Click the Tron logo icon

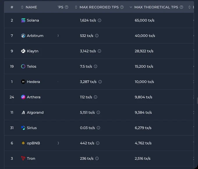pyautogui.click(x=23, y=158)
